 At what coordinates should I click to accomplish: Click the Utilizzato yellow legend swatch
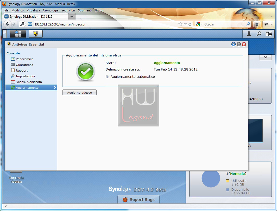pyautogui.click(x=228, y=181)
